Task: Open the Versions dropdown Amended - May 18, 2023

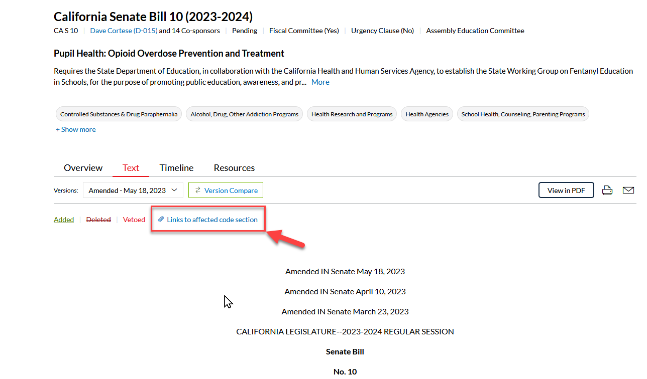Action: (133, 191)
